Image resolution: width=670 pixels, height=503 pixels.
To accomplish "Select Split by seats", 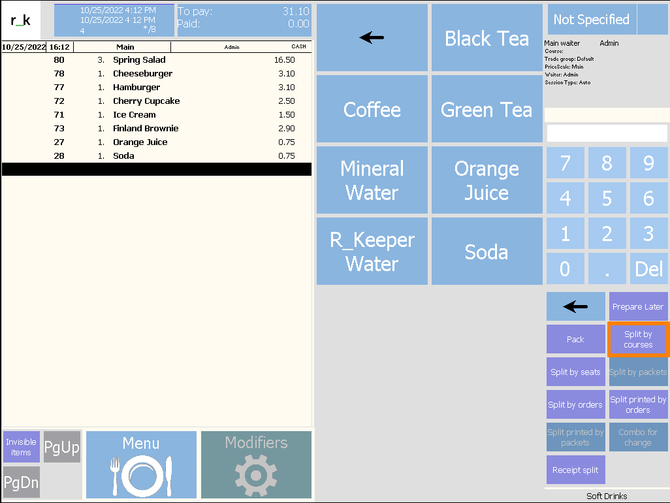I will click(x=575, y=372).
